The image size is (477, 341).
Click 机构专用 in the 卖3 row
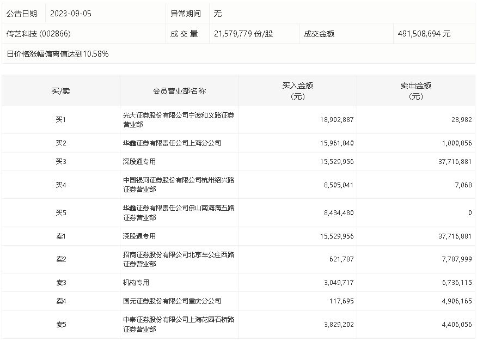click(136, 283)
